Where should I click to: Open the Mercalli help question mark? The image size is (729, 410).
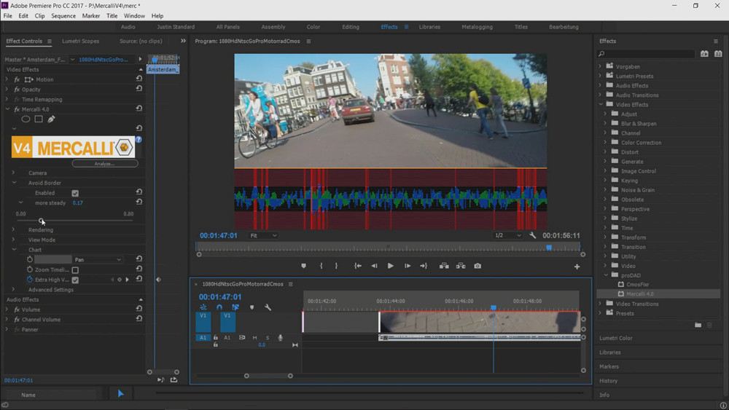(x=139, y=139)
